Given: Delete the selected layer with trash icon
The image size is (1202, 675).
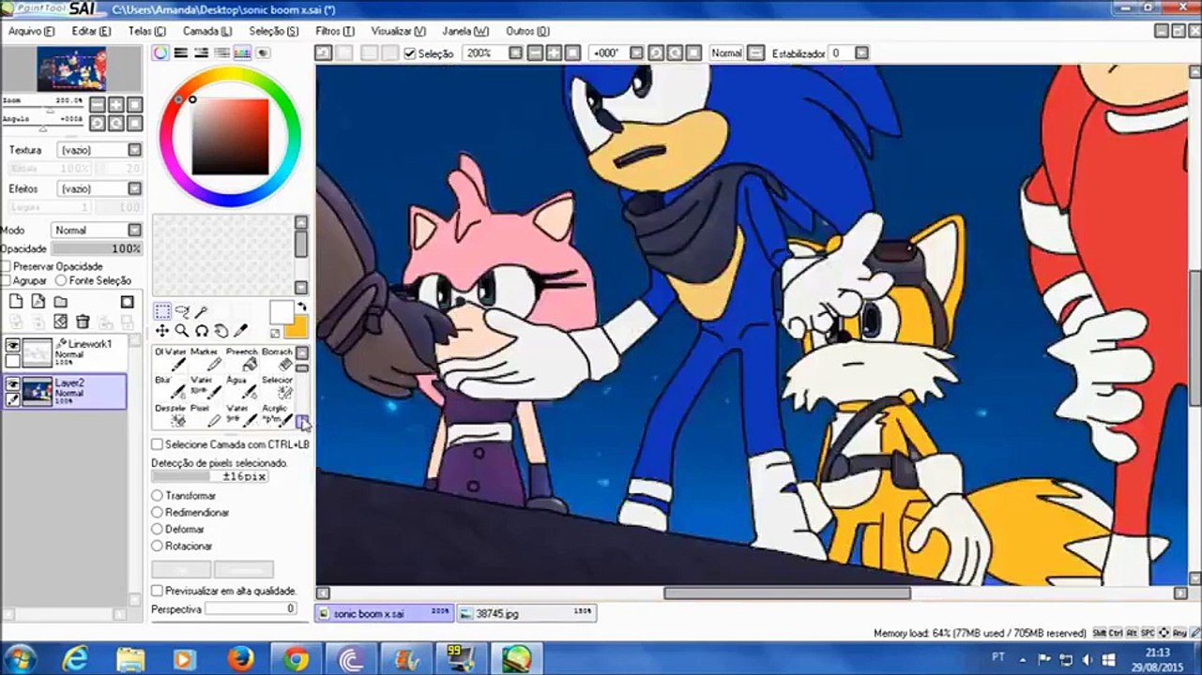Looking at the screenshot, I should 84,322.
